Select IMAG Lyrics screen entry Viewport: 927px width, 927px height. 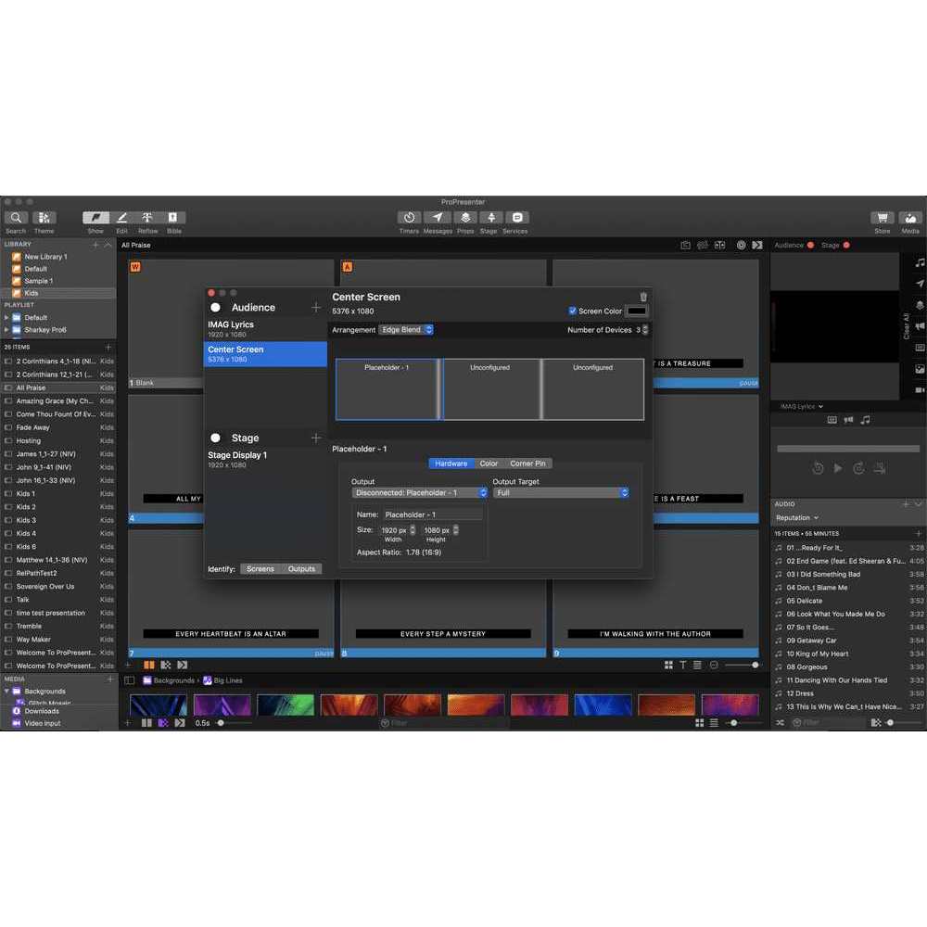265,329
